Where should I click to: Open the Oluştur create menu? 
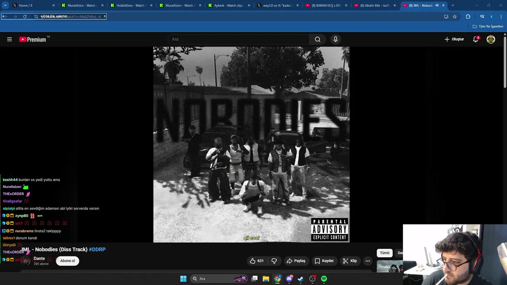pyautogui.click(x=454, y=39)
